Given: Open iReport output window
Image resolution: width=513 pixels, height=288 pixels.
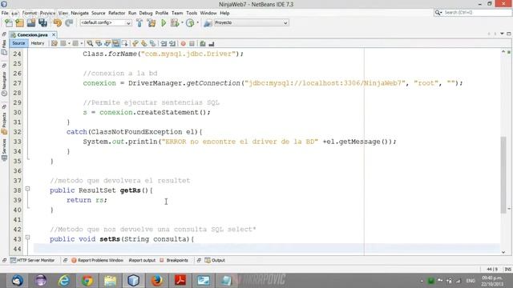Looking at the screenshot, I should [142, 260].
